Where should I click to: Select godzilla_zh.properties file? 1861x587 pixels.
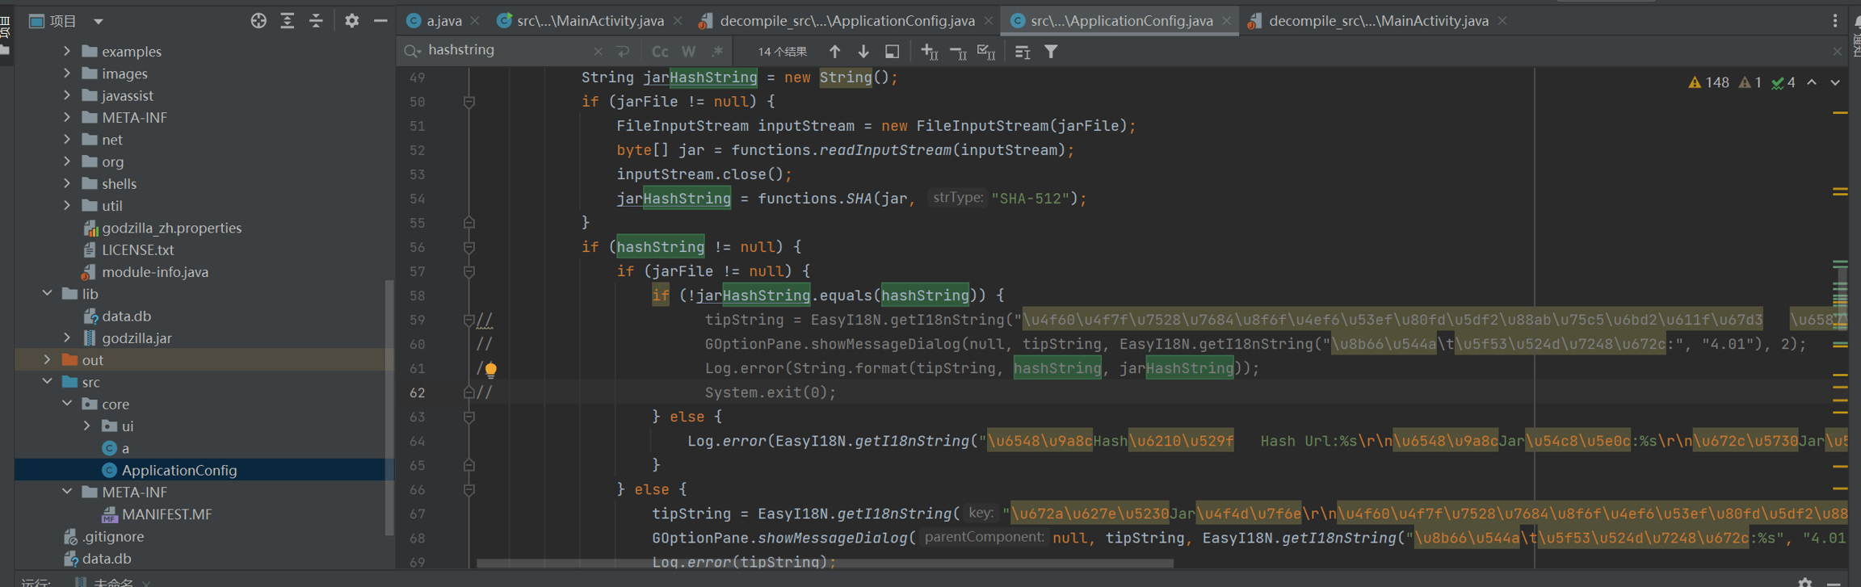point(171,228)
